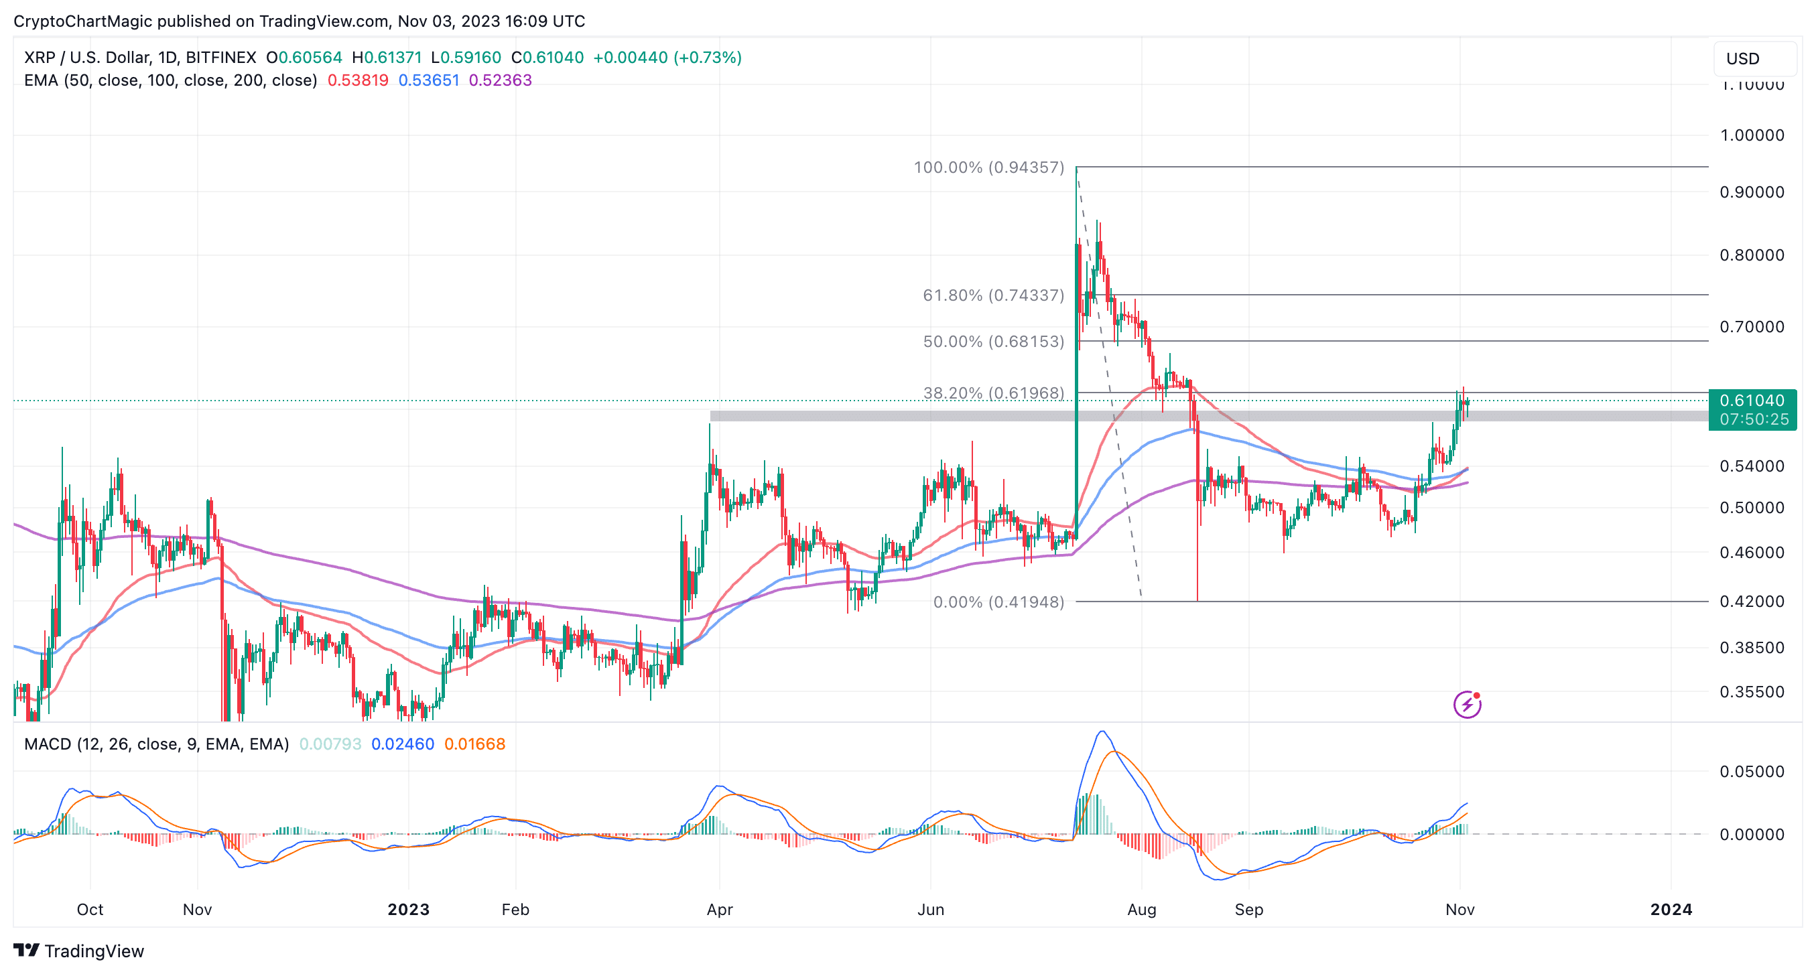Click the purple lightning bolt event icon
This screenshot has height=974, width=1816.
pyautogui.click(x=1466, y=704)
